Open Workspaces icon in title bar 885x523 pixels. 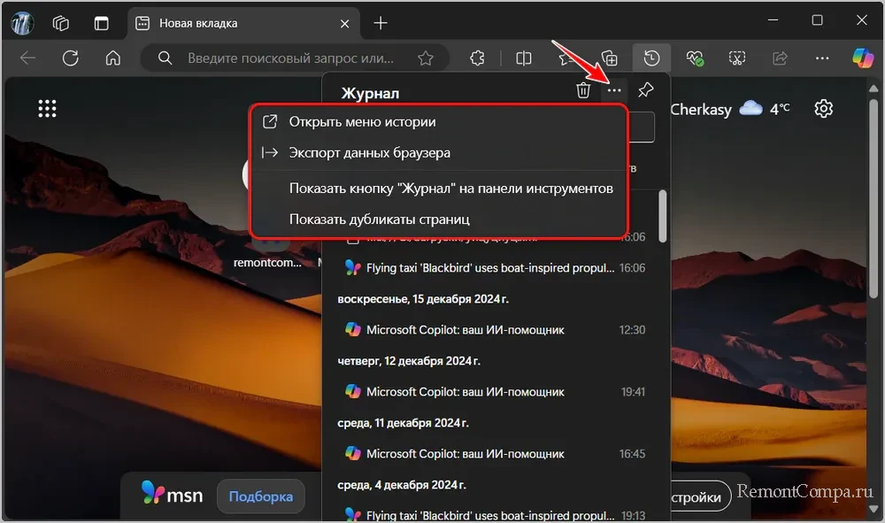click(61, 23)
